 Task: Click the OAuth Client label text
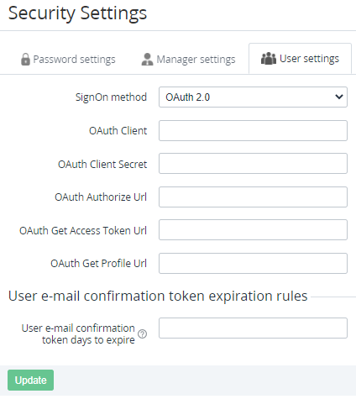pyautogui.click(x=118, y=131)
